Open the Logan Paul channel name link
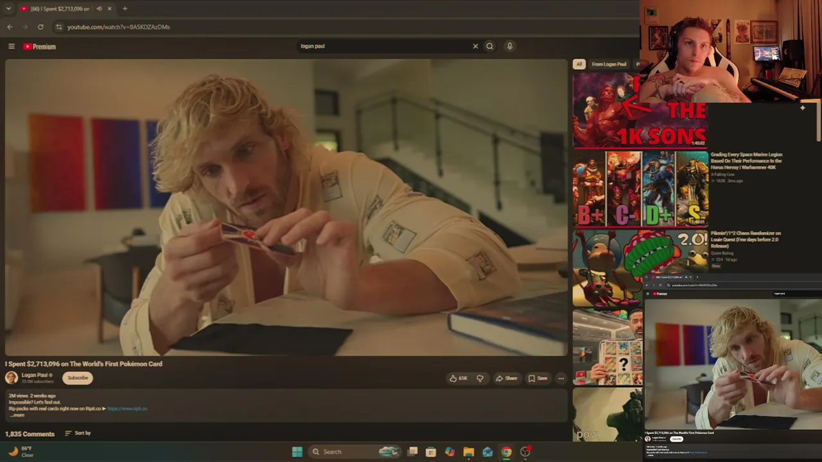Screen dimensions: 822x462 click(x=35, y=375)
